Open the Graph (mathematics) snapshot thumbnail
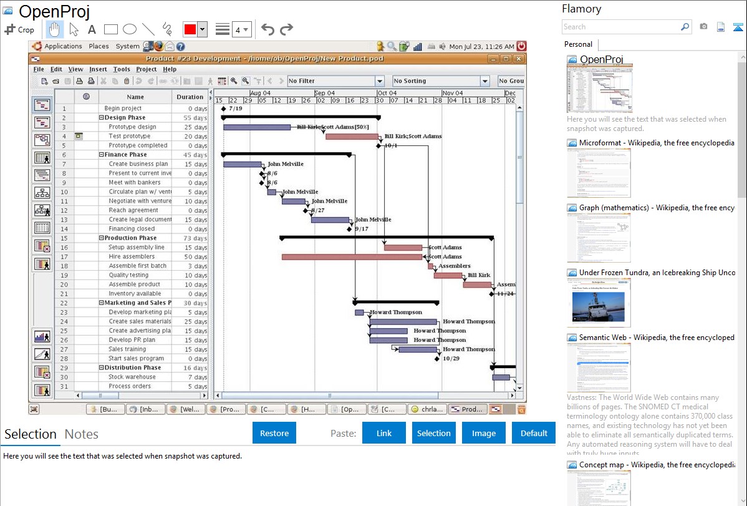The image size is (747, 506). click(x=599, y=238)
